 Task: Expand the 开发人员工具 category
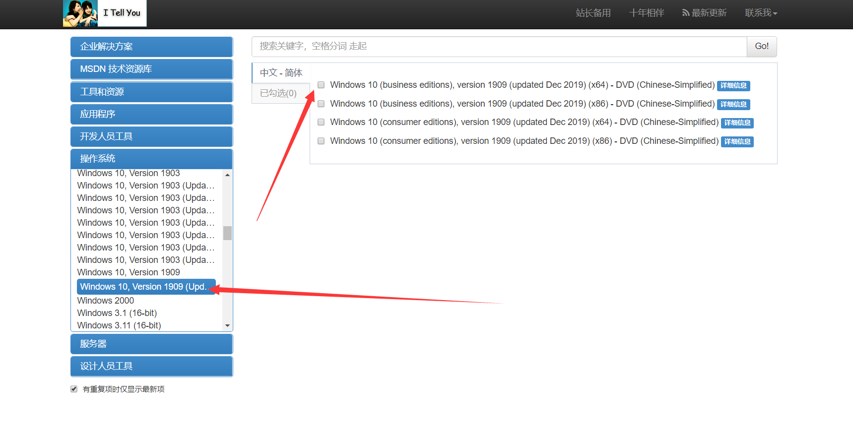pyautogui.click(x=151, y=136)
